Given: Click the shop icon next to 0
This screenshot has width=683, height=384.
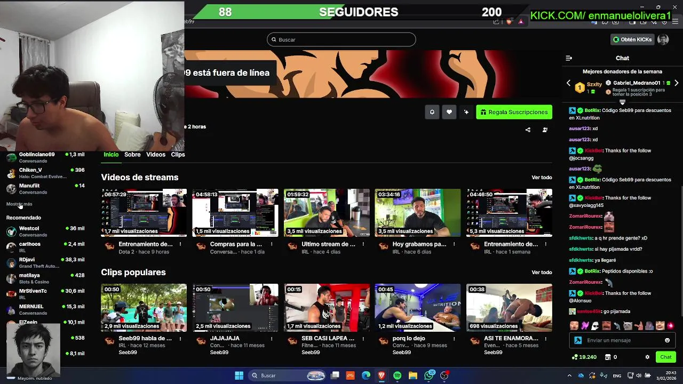Looking at the screenshot, I should coord(608,357).
